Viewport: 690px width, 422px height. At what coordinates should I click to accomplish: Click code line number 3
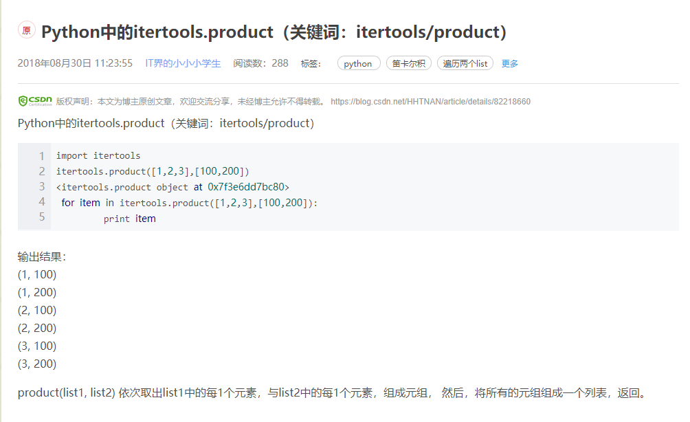42,186
